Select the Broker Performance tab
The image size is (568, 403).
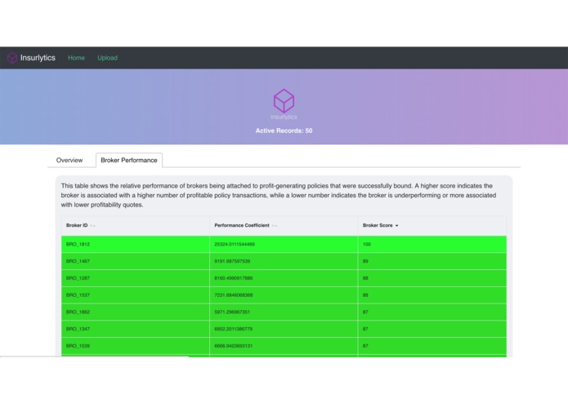coord(129,160)
